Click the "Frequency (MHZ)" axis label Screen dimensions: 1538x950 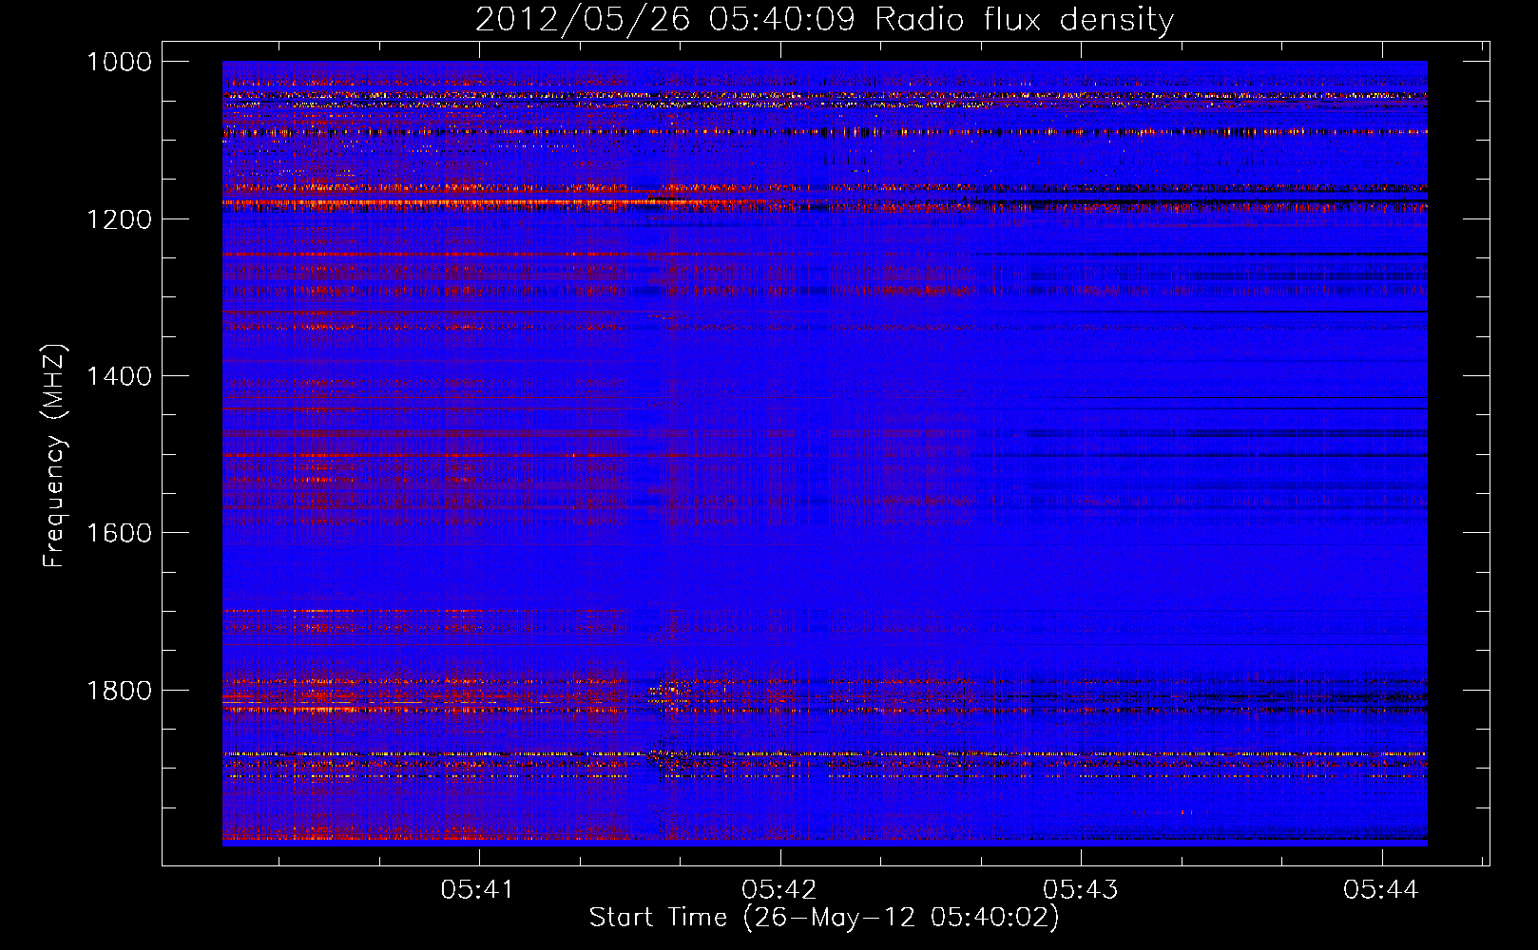55,456
